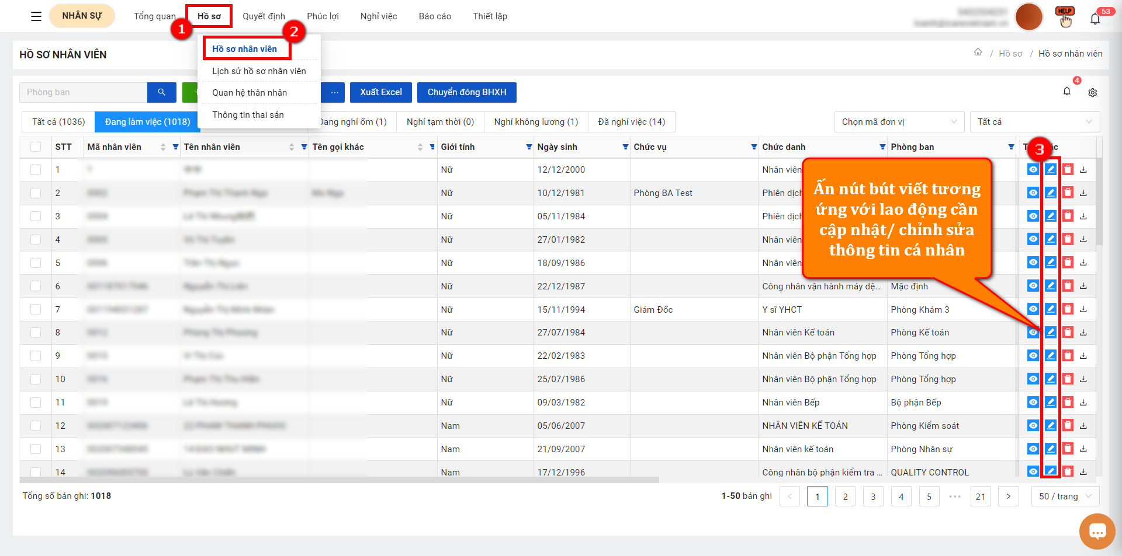Click the Chuyển đóng BHXH button
Image resolution: width=1122 pixels, height=556 pixels.
click(467, 92)
